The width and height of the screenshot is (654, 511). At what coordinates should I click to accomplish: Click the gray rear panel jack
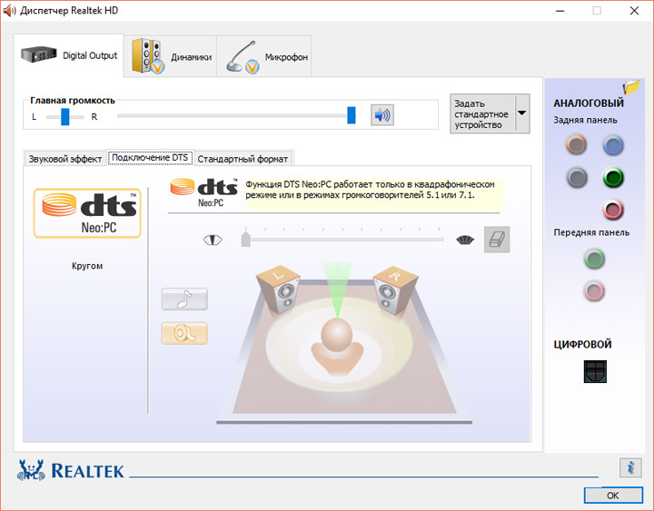(577, 178)
